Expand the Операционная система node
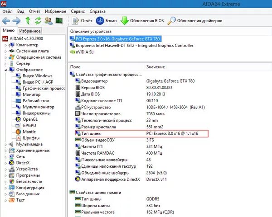The width and height of the screenshot is (272, 217). pos(5,57)
